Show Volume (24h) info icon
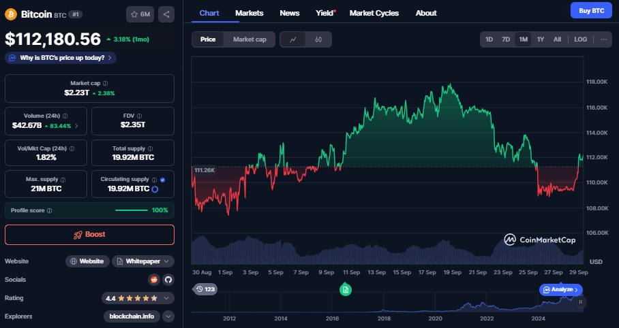Screen dimensions: 619x328 65,116
